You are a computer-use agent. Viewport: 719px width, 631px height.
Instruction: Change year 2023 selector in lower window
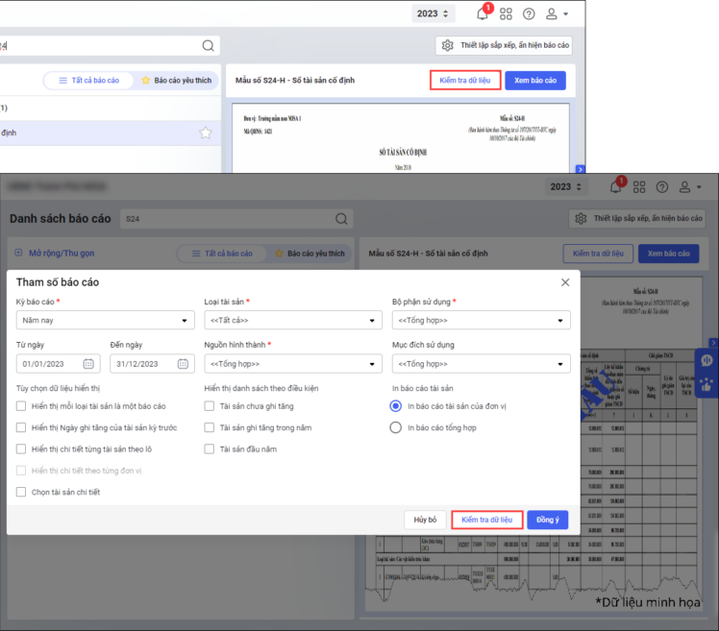click(566, 187)
